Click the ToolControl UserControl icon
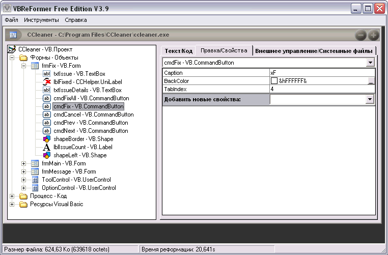Viewport: 388px width, 255px height. point(35,180)
